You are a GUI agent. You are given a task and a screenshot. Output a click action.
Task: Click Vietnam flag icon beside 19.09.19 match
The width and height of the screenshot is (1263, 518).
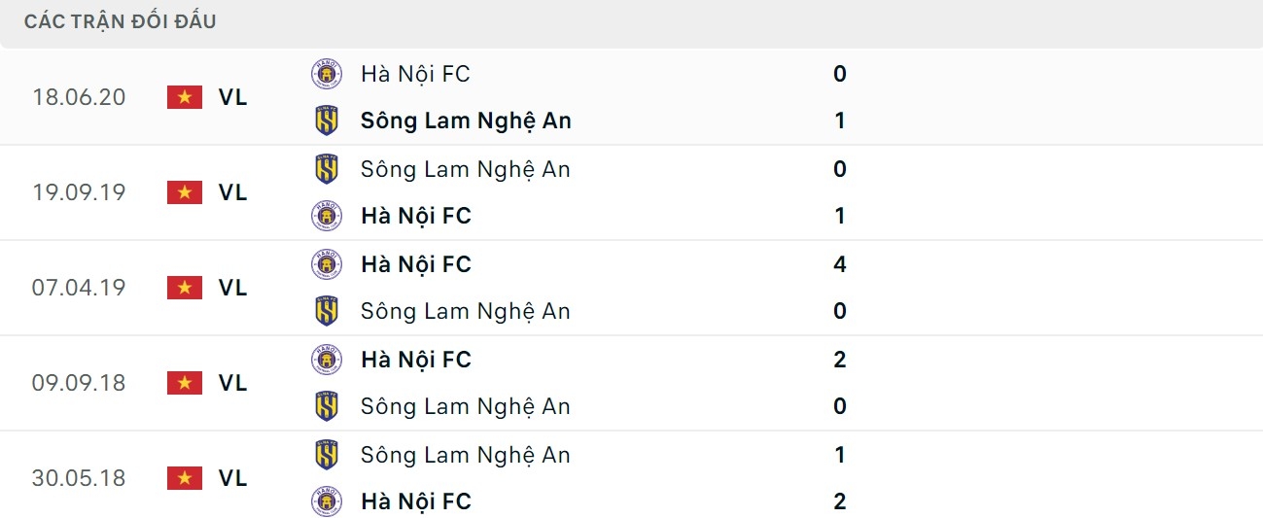pyautogui.click(x=184, y=192)
